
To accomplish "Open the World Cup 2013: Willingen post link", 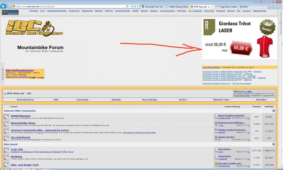I will [x=231, y=123].
